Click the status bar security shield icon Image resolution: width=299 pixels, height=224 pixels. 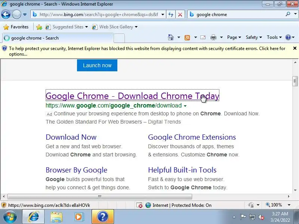click(x=4, y=205)
